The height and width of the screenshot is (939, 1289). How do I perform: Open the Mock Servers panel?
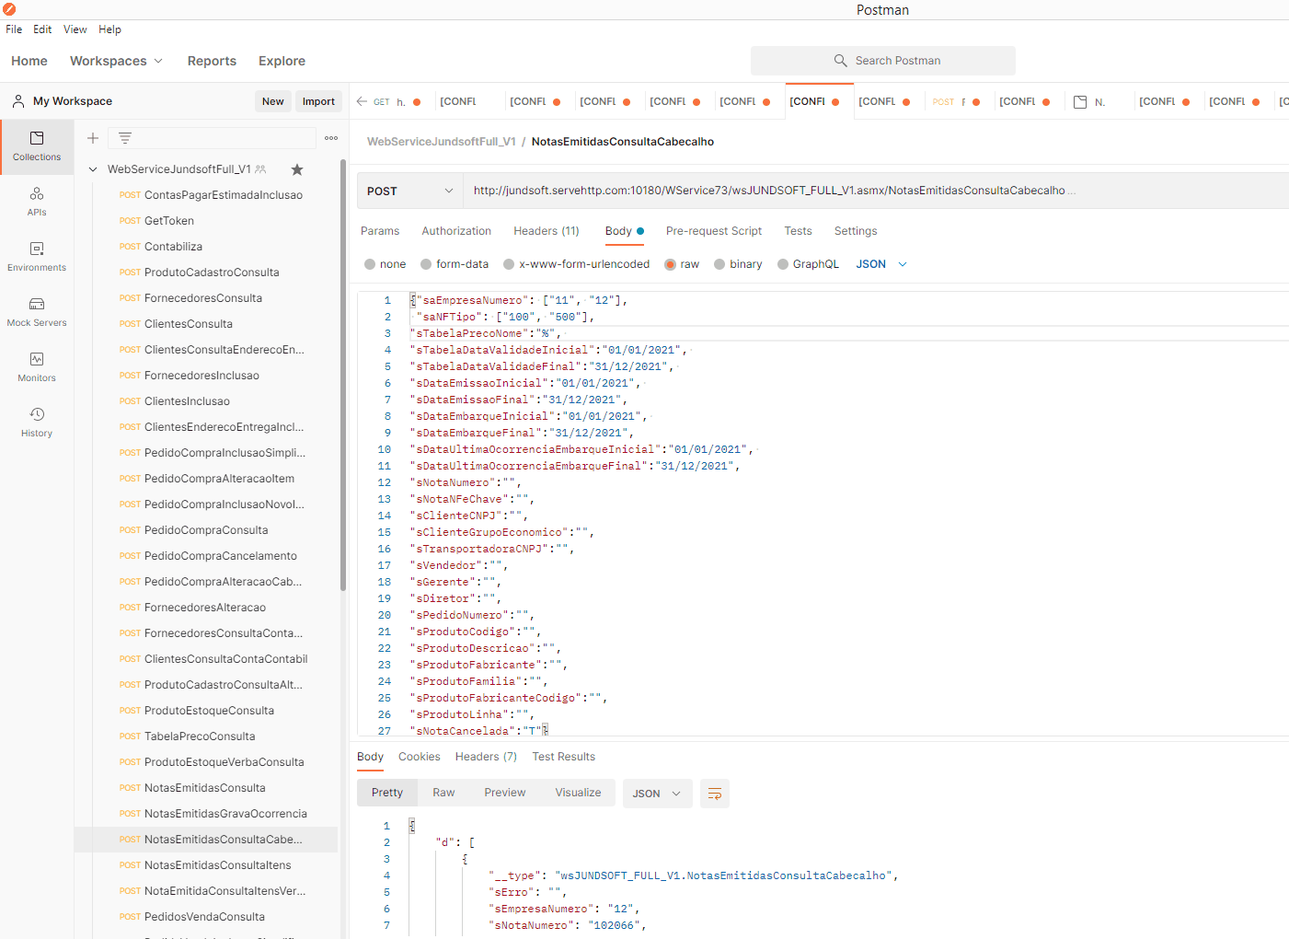coord(37,311)
